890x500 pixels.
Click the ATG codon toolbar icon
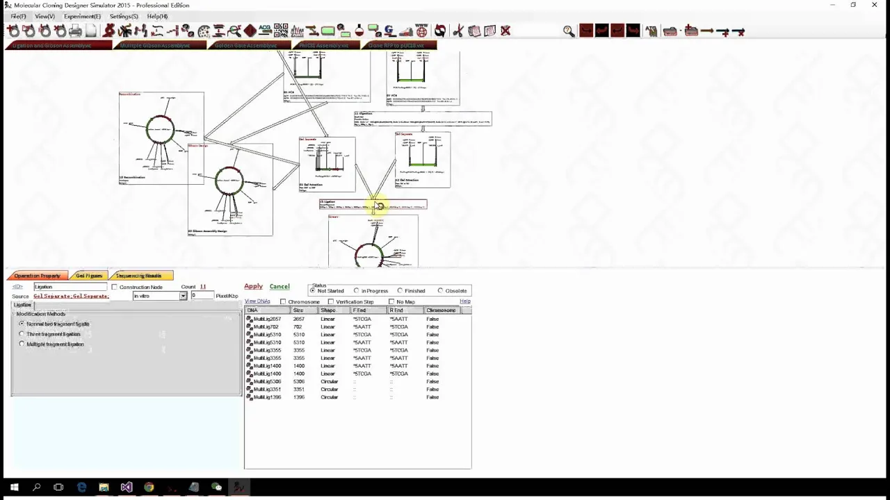click(652, 31)
